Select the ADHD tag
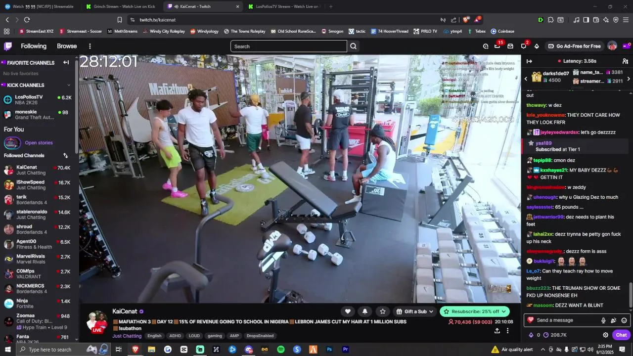Image resolution: width=633 pixels, height=356 pixels. click(175, 336)
